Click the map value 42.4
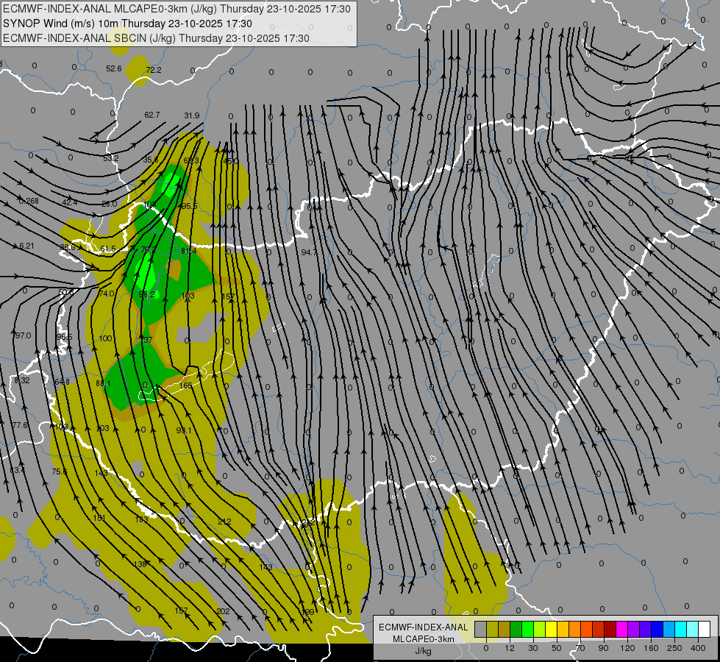The height and width of the screenshot is (662, 720). (x=70, y=202)
